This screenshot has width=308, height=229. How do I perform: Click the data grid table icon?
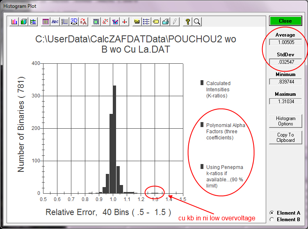pyautogui.click(x=46, y=21)
